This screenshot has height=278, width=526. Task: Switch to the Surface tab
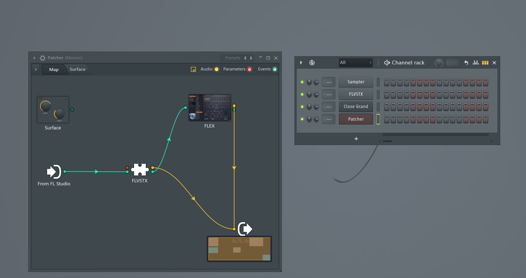pyautogui.click(x=77, y=69)
